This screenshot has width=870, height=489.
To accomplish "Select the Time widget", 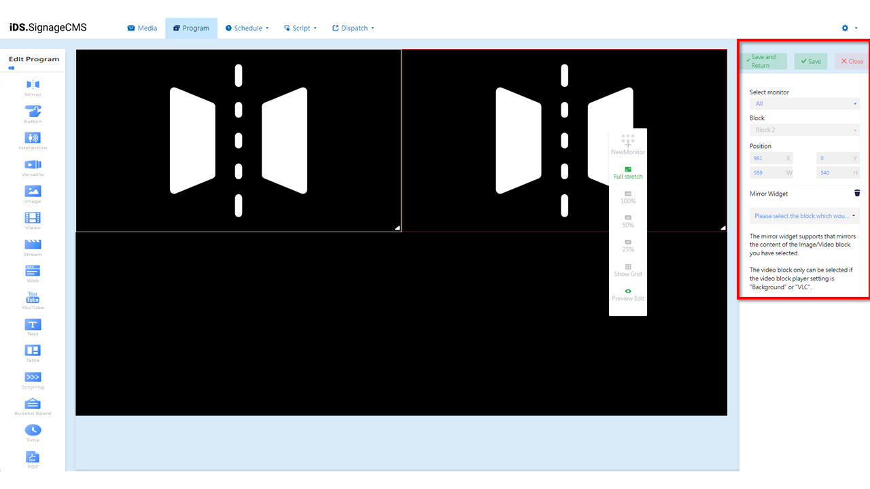I will tap(33, 431).
